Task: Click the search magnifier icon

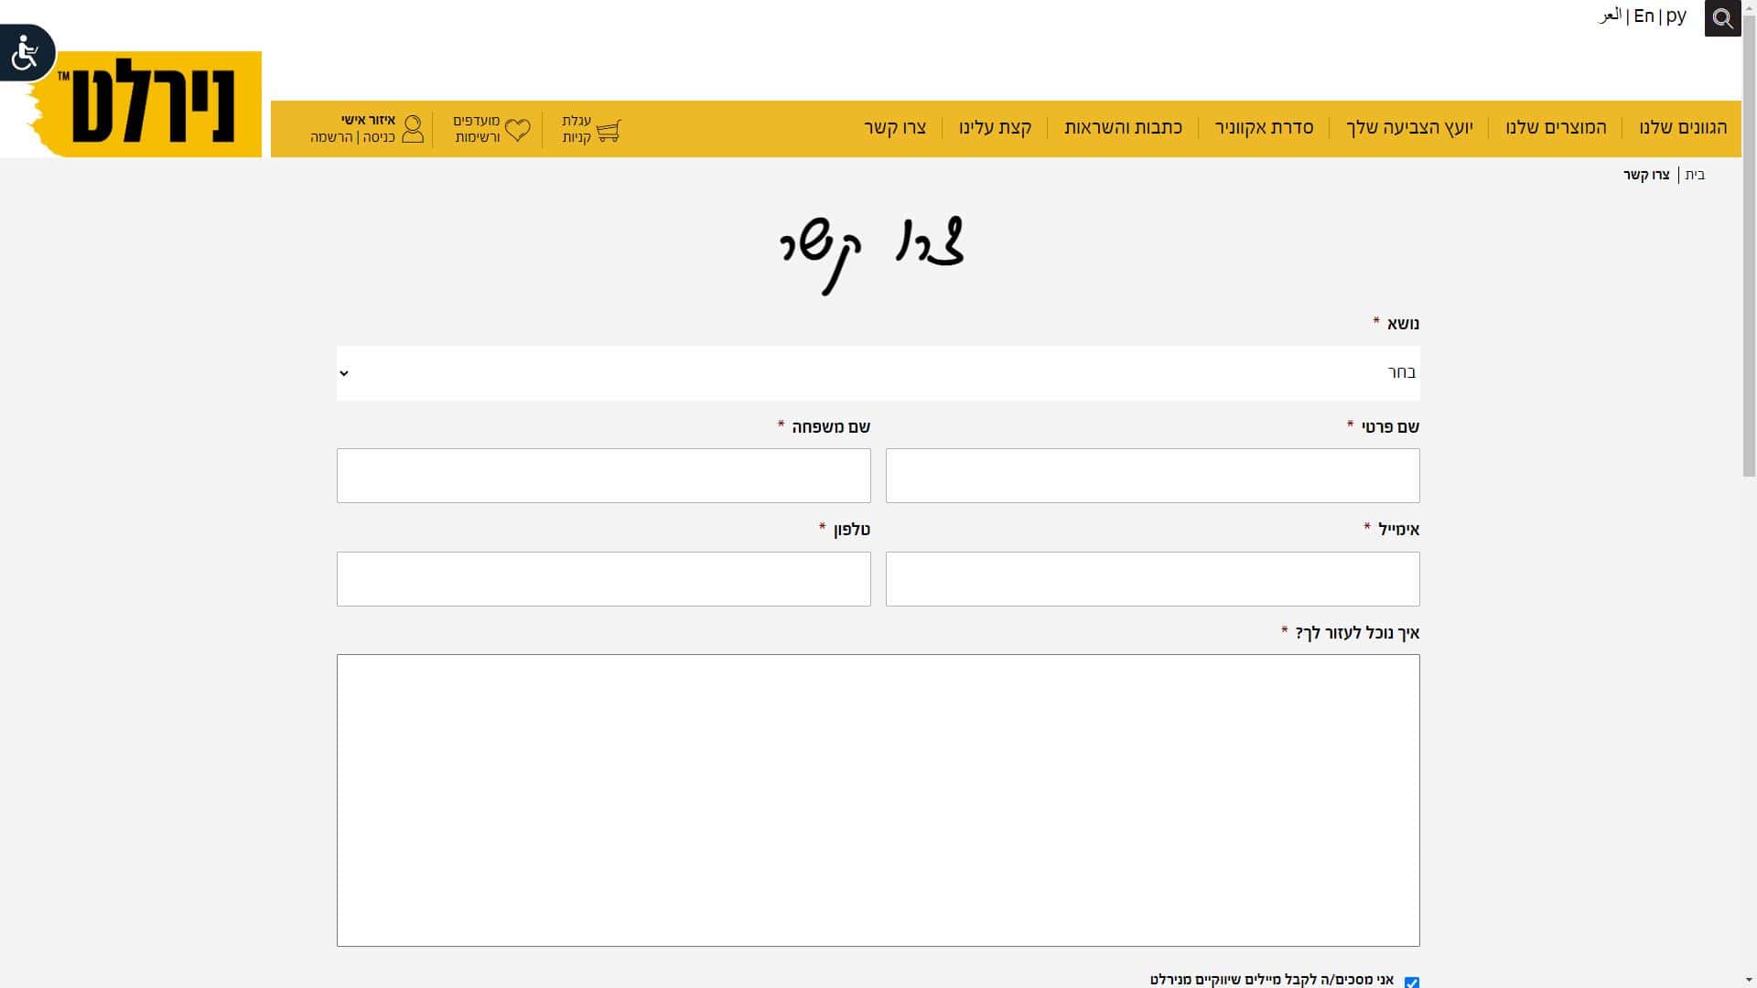Action: (x=1722, y=18)
